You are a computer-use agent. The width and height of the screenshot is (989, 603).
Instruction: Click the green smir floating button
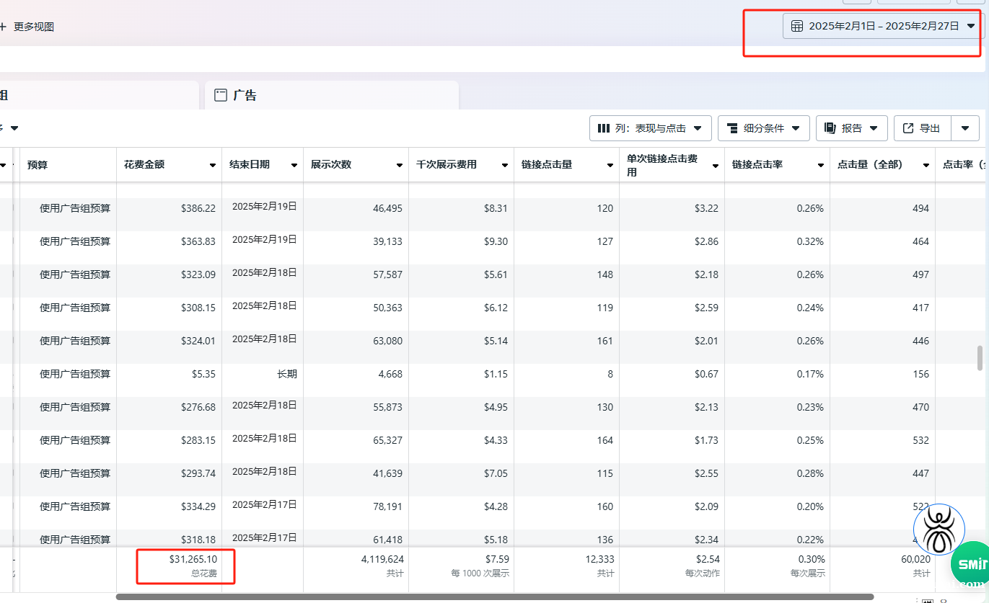[972, 564]
